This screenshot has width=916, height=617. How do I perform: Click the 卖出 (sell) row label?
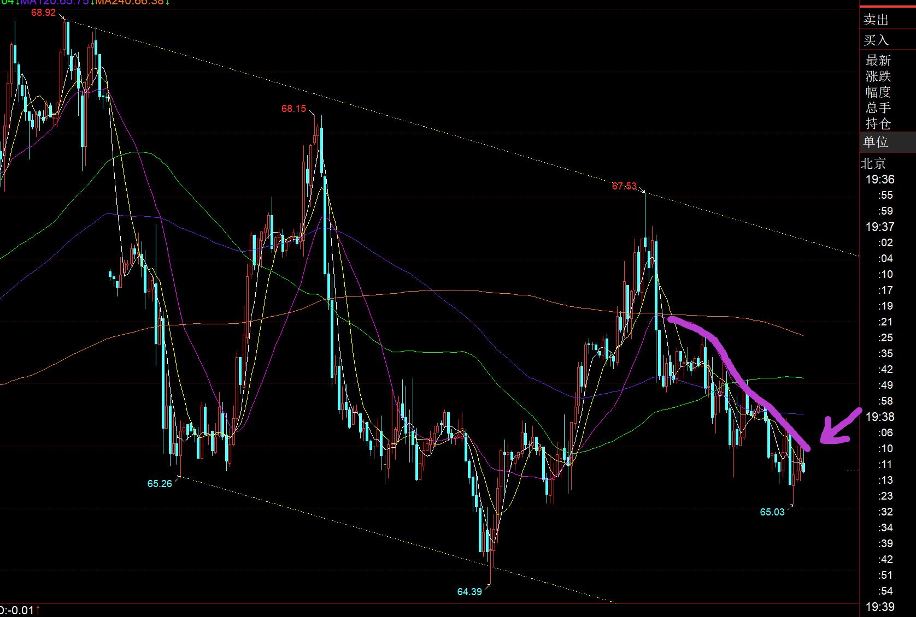point(876,20)
